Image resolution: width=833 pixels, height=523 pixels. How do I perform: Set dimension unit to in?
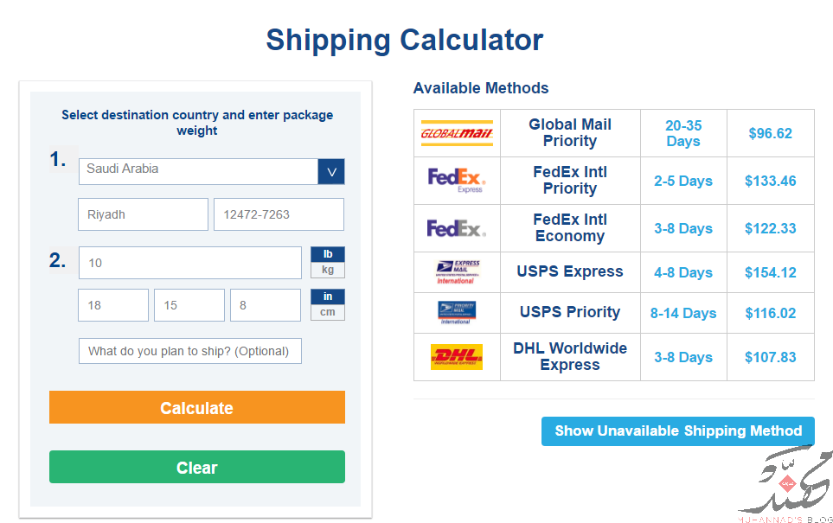tap(328, 297)
